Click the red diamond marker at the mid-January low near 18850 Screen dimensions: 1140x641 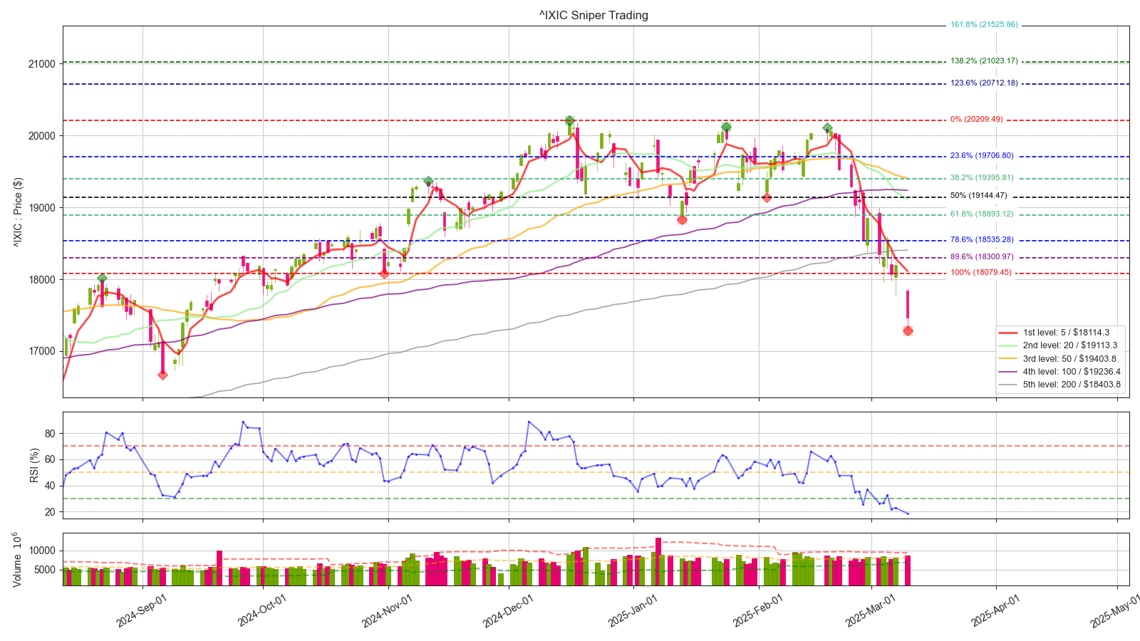point(682,219)
